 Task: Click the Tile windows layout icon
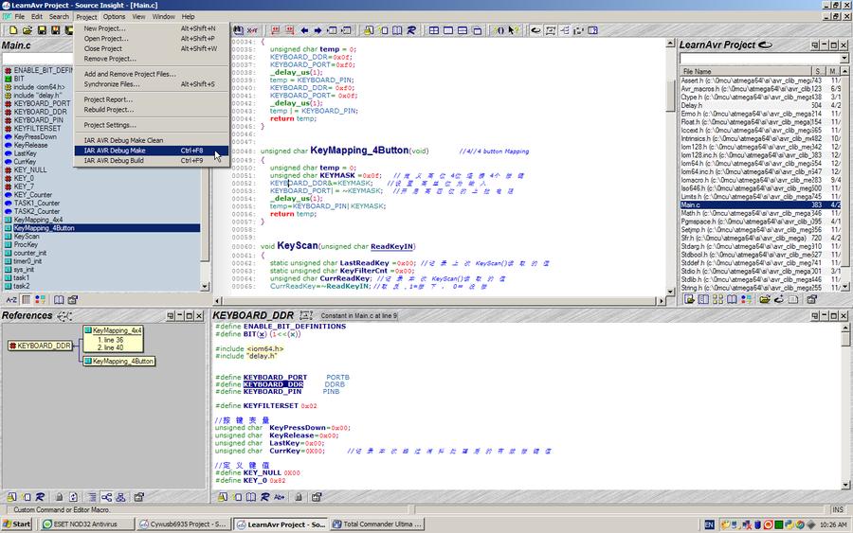(x=434, y=30)
